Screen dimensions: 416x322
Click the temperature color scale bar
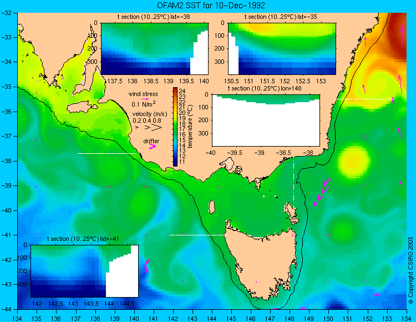tap(175, 127)
